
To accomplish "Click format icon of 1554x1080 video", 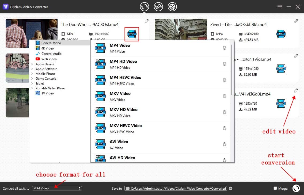I will tap(281, 69).
